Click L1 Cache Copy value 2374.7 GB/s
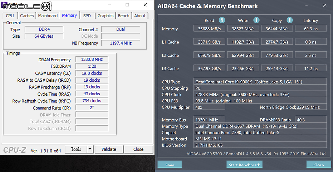This screenshot has width=333, height=172. pyautogui.click(x=277, y=42)
